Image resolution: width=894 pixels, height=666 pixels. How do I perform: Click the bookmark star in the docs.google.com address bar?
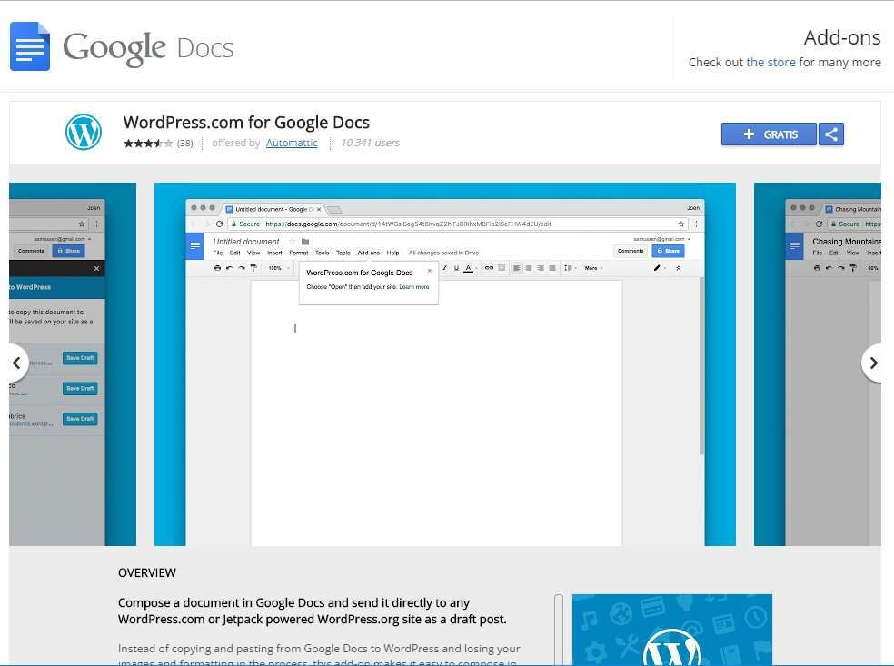click(x=680, y=224)
